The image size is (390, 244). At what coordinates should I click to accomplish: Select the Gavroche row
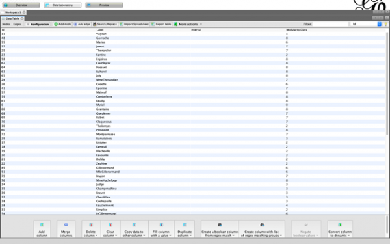click(x=193, y=38)
